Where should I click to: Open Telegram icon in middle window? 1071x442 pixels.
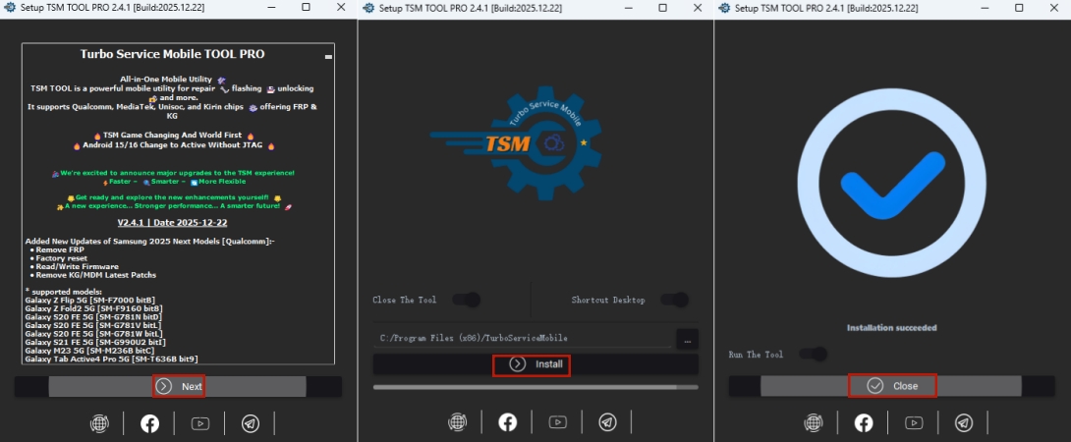coord(608,423)
